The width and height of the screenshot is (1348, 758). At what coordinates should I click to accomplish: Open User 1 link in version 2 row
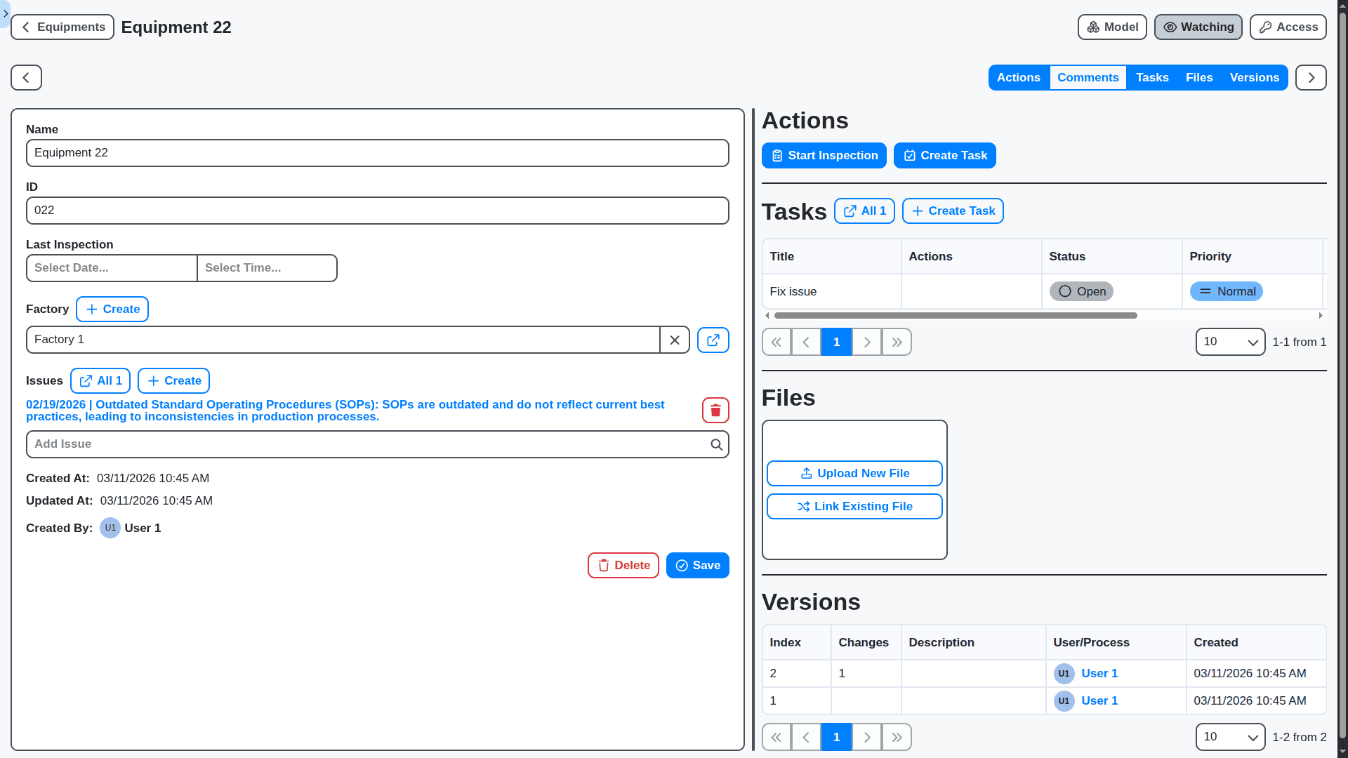pyautogui.click(x=1099, y=674)
